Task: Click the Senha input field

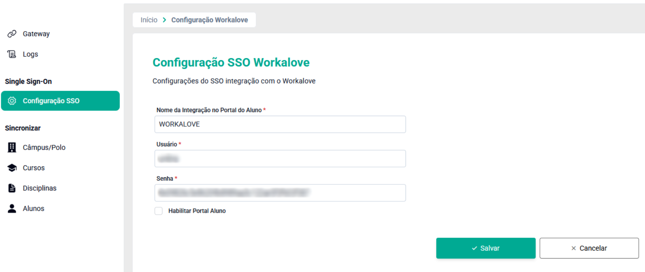Action: click(280, 193)
